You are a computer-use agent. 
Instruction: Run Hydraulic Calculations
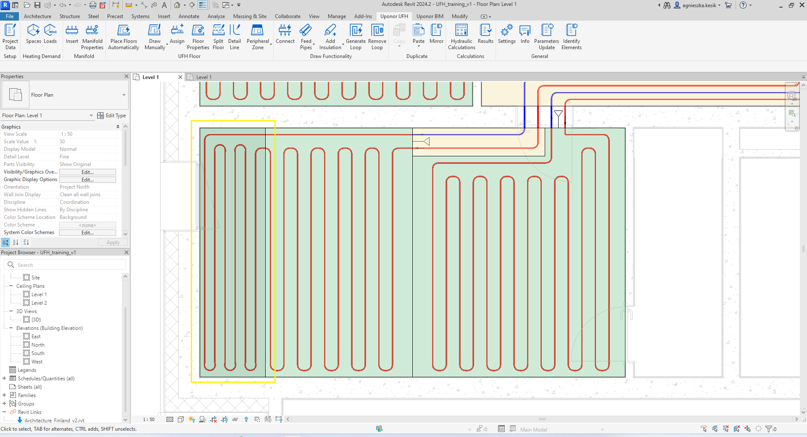[x=462, y=37]
